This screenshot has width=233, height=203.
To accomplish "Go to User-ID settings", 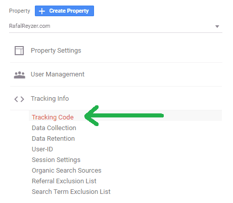I will [42, 149].
